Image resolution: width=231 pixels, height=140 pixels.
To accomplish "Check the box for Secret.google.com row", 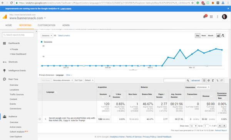I will (x=40, y=119).
